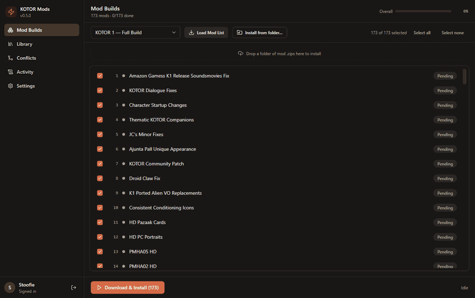The height and width of the screenshot is (298, 475).
Task: Deselect Thematic KOTOR Companions checkbox
Action: [x=100, y=120]
